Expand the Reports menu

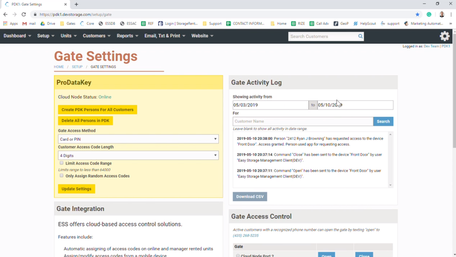[x=128, y=36]
